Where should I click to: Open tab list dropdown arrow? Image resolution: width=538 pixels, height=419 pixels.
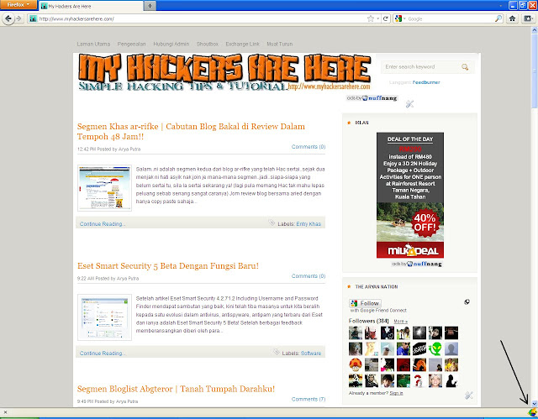(x=501, y=6)
